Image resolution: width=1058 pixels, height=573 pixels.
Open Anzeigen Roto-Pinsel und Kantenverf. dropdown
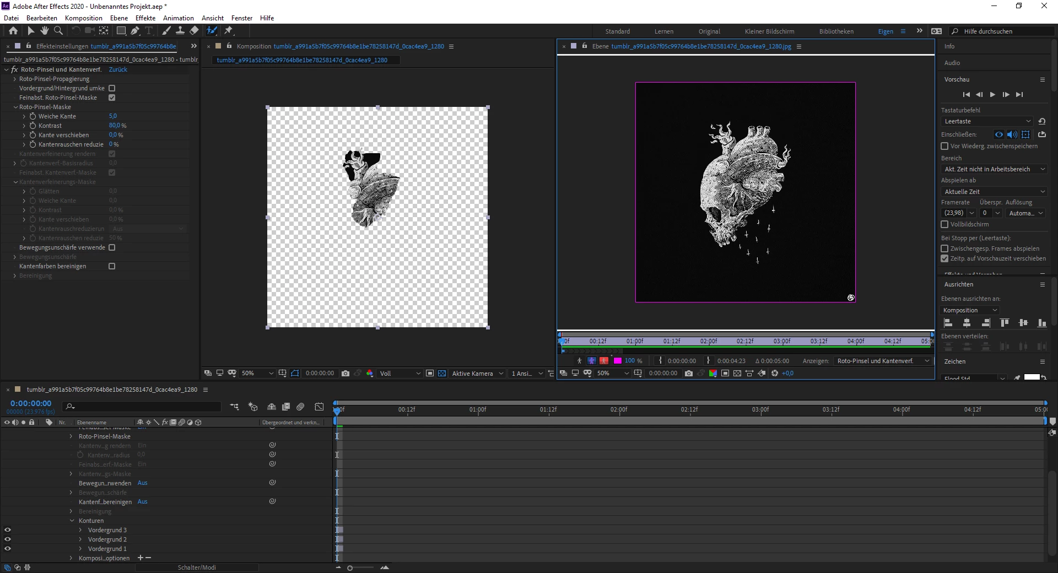click(x=883, y=361)
